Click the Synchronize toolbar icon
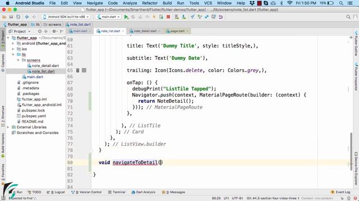359x201 pixels. 19,17
